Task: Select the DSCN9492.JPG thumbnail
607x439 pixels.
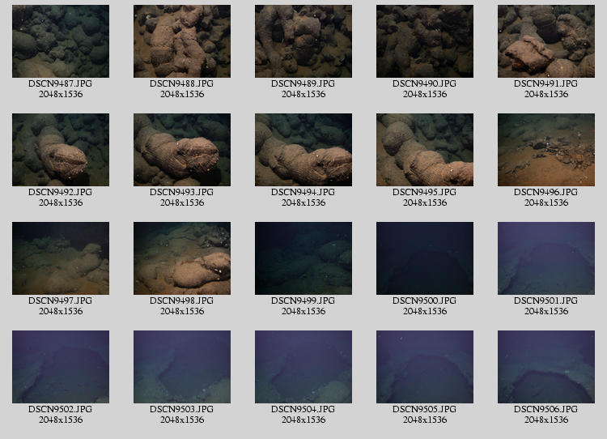Action: click(x=61, y=150)
